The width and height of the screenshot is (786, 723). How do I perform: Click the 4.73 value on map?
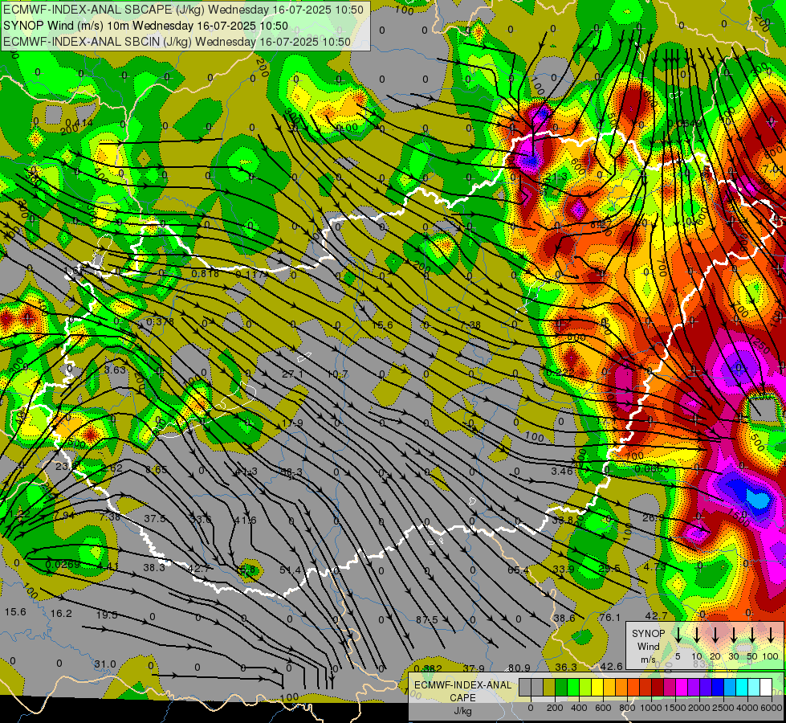tap(654, 566)
